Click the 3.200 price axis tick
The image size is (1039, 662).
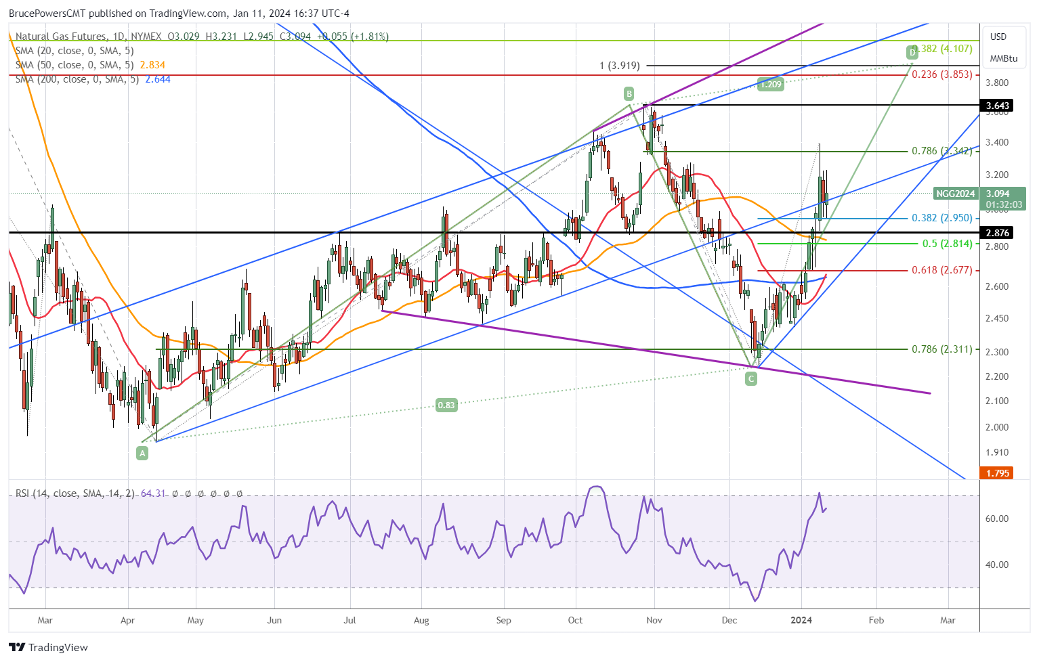pyautogui.click(x=997, y=175)
